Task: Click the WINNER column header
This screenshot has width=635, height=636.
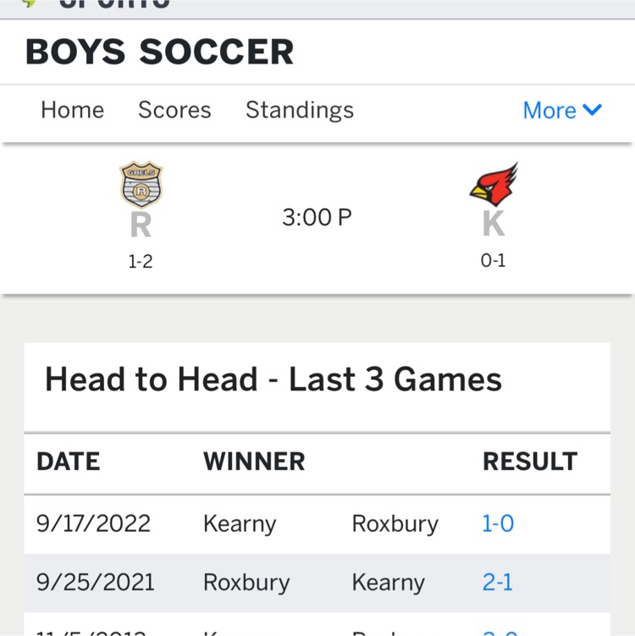Action: point(254,462)
